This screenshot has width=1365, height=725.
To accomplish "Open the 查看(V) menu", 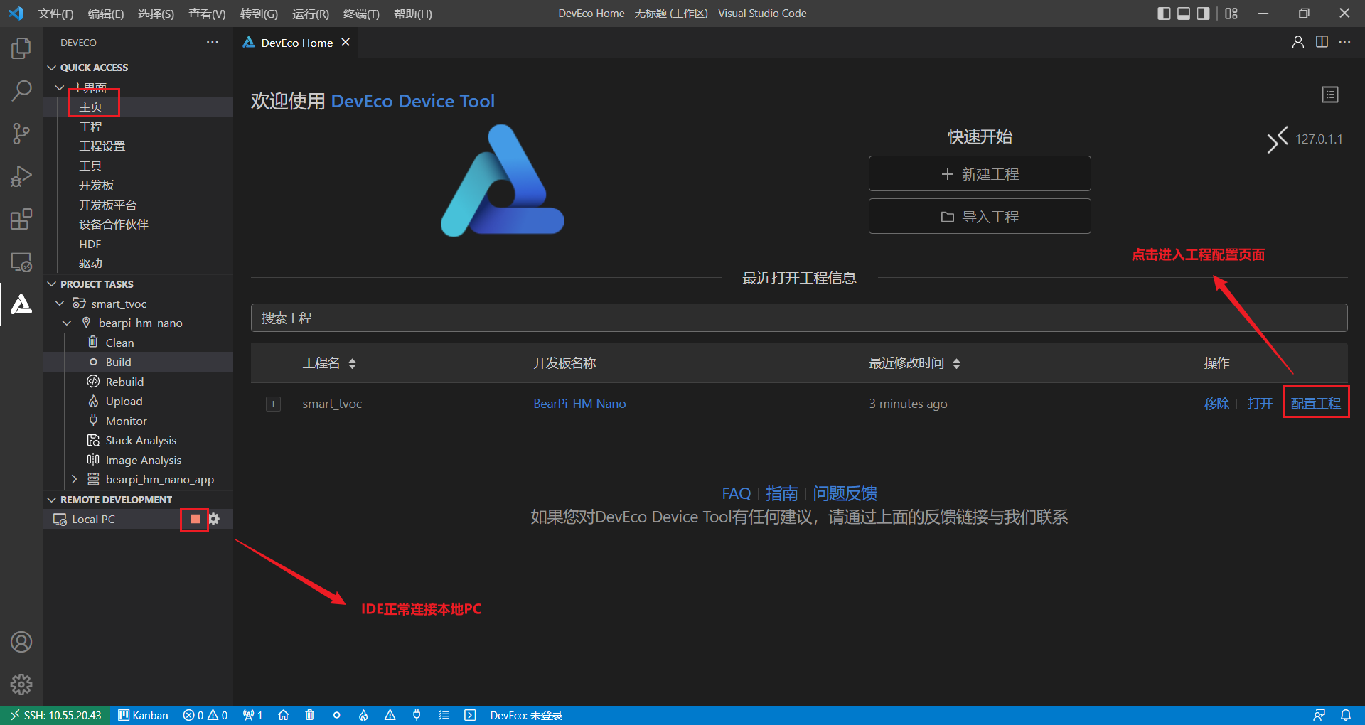I will [207, 14].
